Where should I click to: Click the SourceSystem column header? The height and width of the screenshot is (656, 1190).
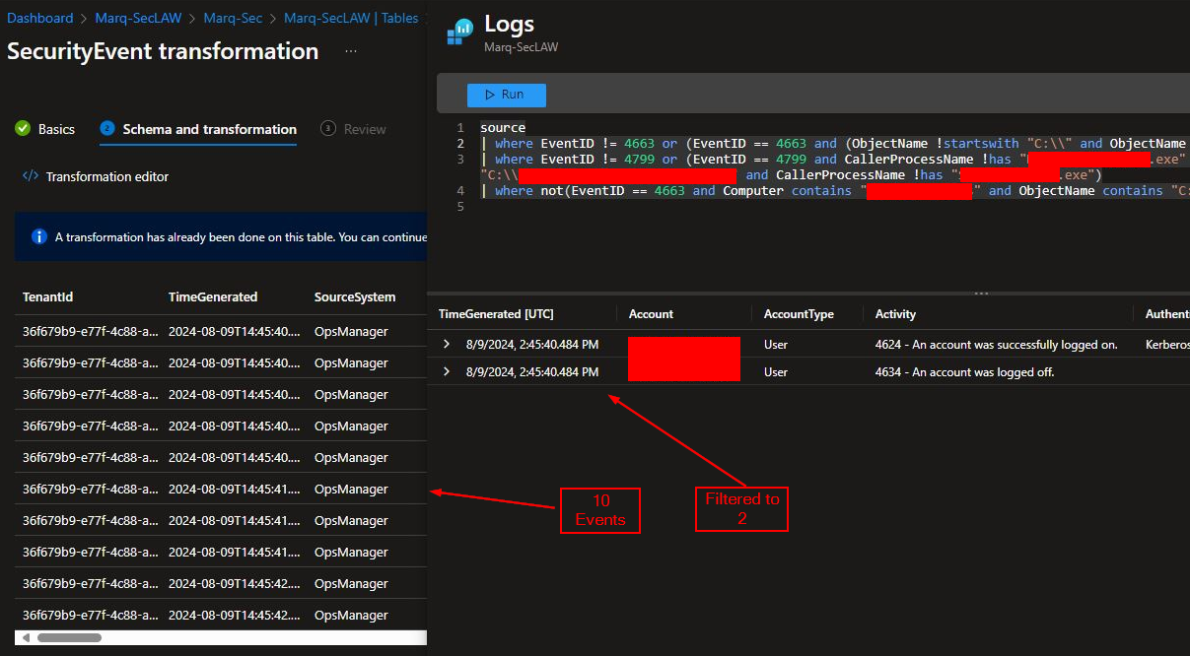[355, 296]
